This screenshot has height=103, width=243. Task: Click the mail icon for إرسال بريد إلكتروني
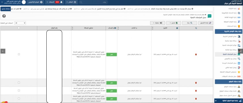coord(239,59)
